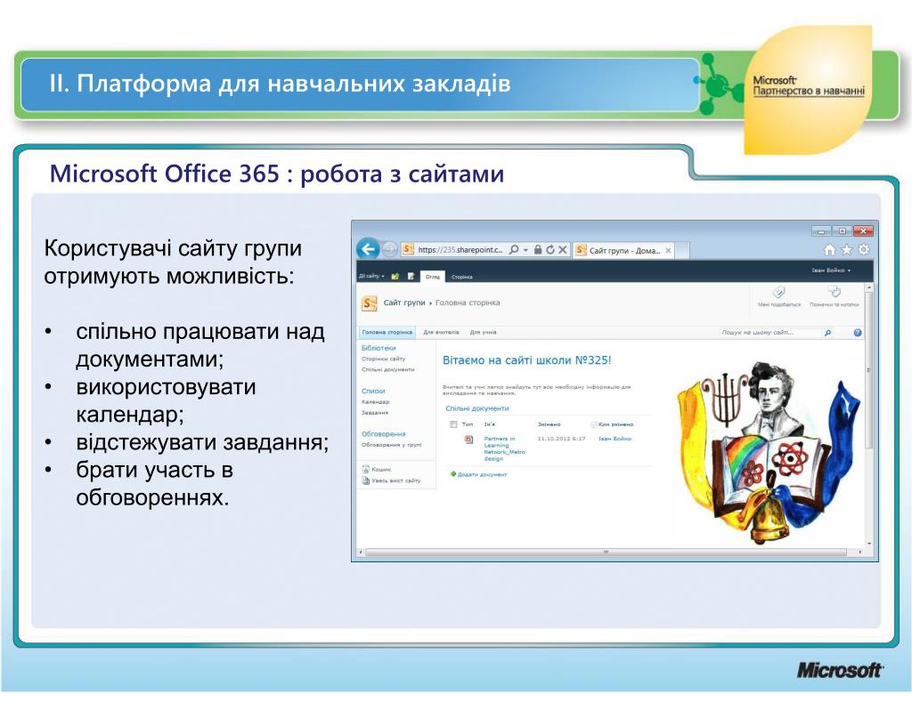Select 'Для учнів' navigation tab
The width and height of the screenshot is (912, 702).
tap(484, 333)
